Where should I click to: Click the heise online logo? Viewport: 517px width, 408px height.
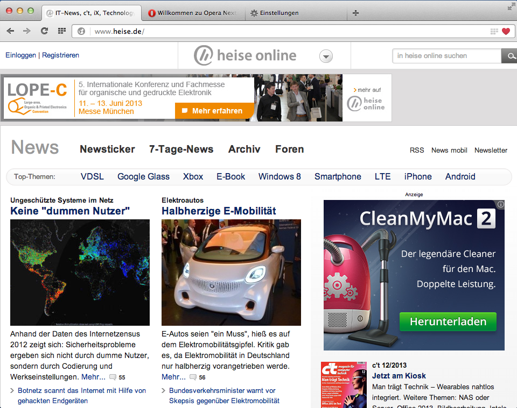click(245, 55)
